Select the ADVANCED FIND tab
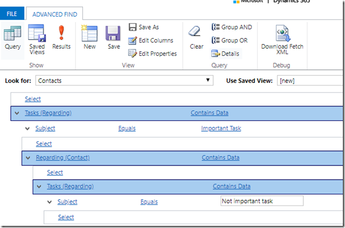Image resolution: width=345 pixels, height=228 pixels. coord(55,14)
